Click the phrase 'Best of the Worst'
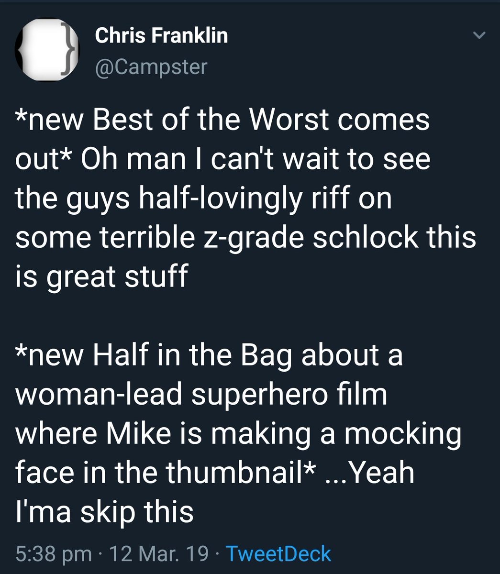The width and height of the screenshot is (500, 574). 211,120
